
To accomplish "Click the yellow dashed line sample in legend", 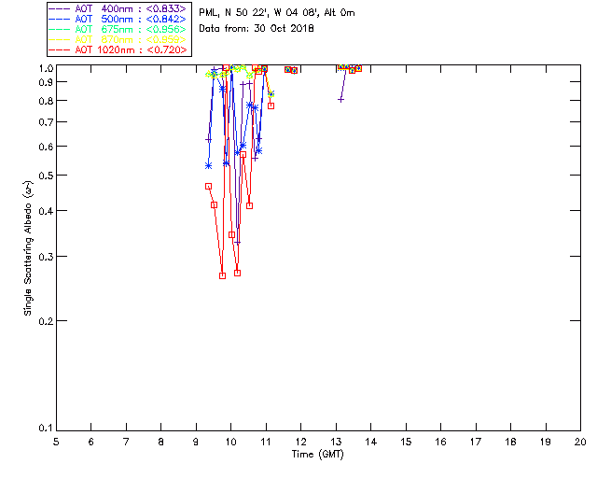I will pyautogui.click(x=60, y=39).
